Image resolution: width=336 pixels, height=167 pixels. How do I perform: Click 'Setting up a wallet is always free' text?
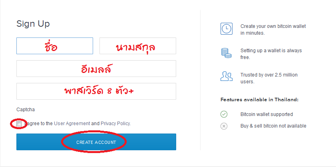coord(271,54)
